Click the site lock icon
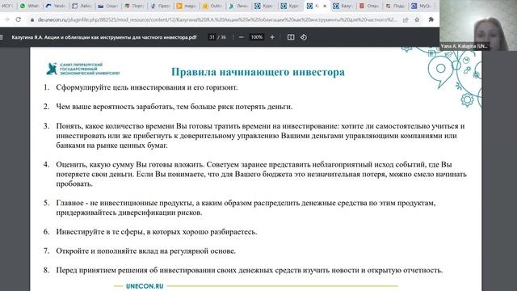This screenshot has height=291, width=517. pyautogui.click(x=32, y=19)
